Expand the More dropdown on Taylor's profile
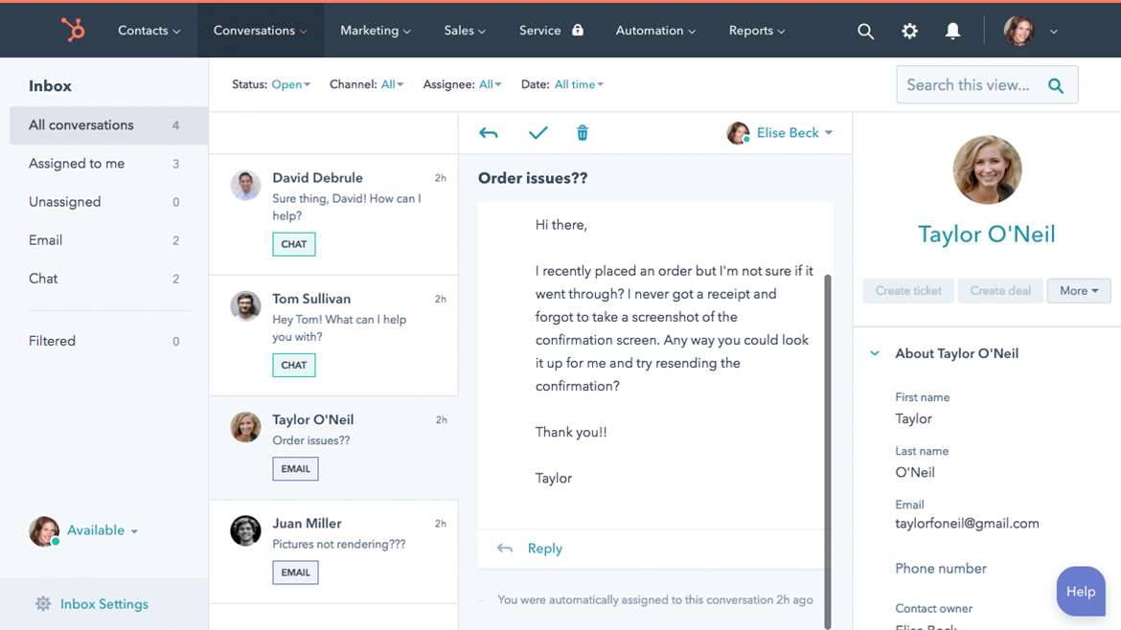Image resolution: width=1121 pixels, height=630 pixels. point(1079,290)
